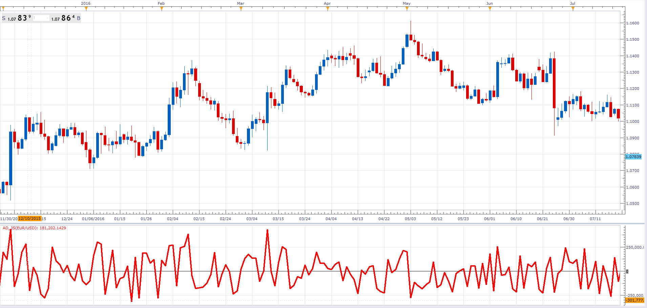Click the Sell price button 1.07839

tap(16, 18)
